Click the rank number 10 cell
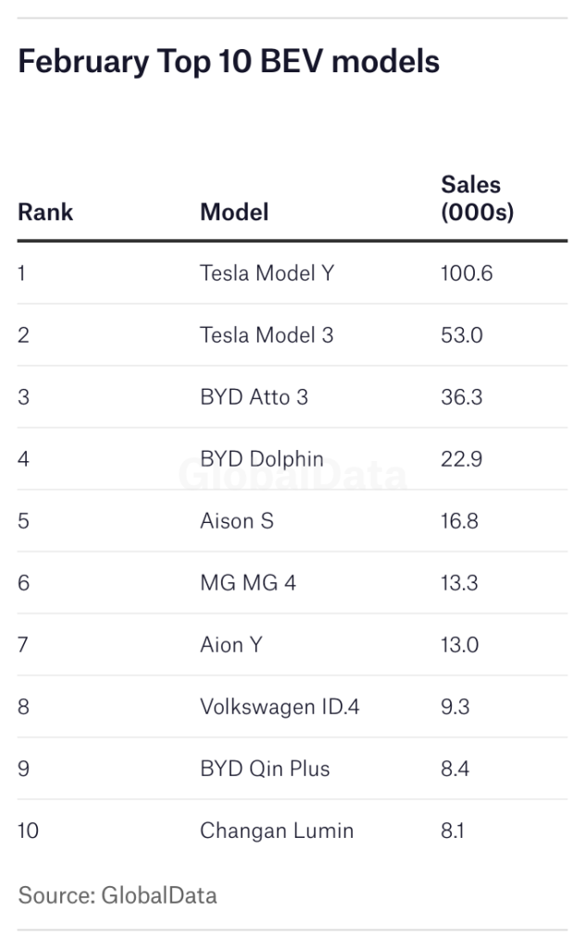 pyautogui.click(x=29, y=830)
